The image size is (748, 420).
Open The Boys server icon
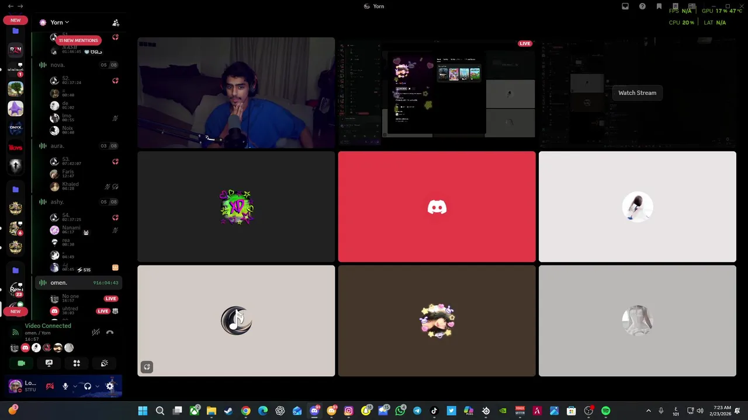(16, 147)
